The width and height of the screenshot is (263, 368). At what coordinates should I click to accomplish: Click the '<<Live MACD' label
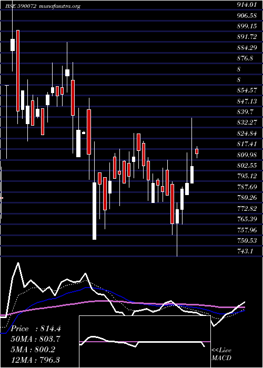coord(221,354)
